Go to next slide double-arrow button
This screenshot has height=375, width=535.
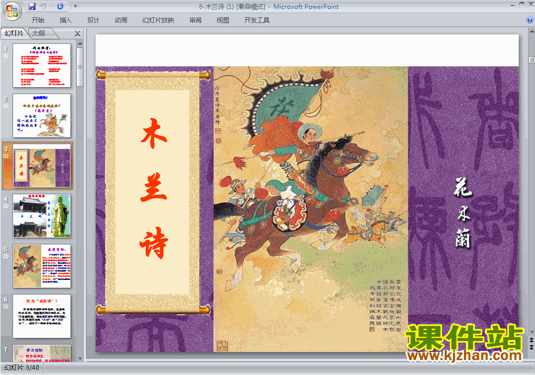point(531,347)
